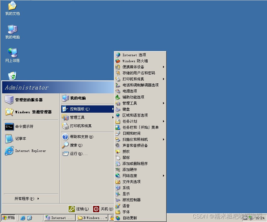Click 存储的用户名和密码 keys icon
Viewport: 267px width, 222px height.
118,73
